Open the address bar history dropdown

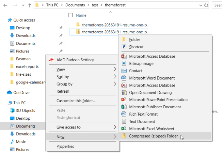pyautogui.click(x=201, y=5)
